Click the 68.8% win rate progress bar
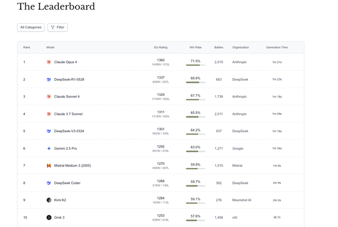The height and width of the screenshot is (227, 338). (195, 82)
